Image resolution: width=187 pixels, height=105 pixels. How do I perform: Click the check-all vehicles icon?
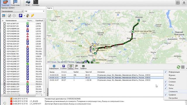(x=9, y=15)
